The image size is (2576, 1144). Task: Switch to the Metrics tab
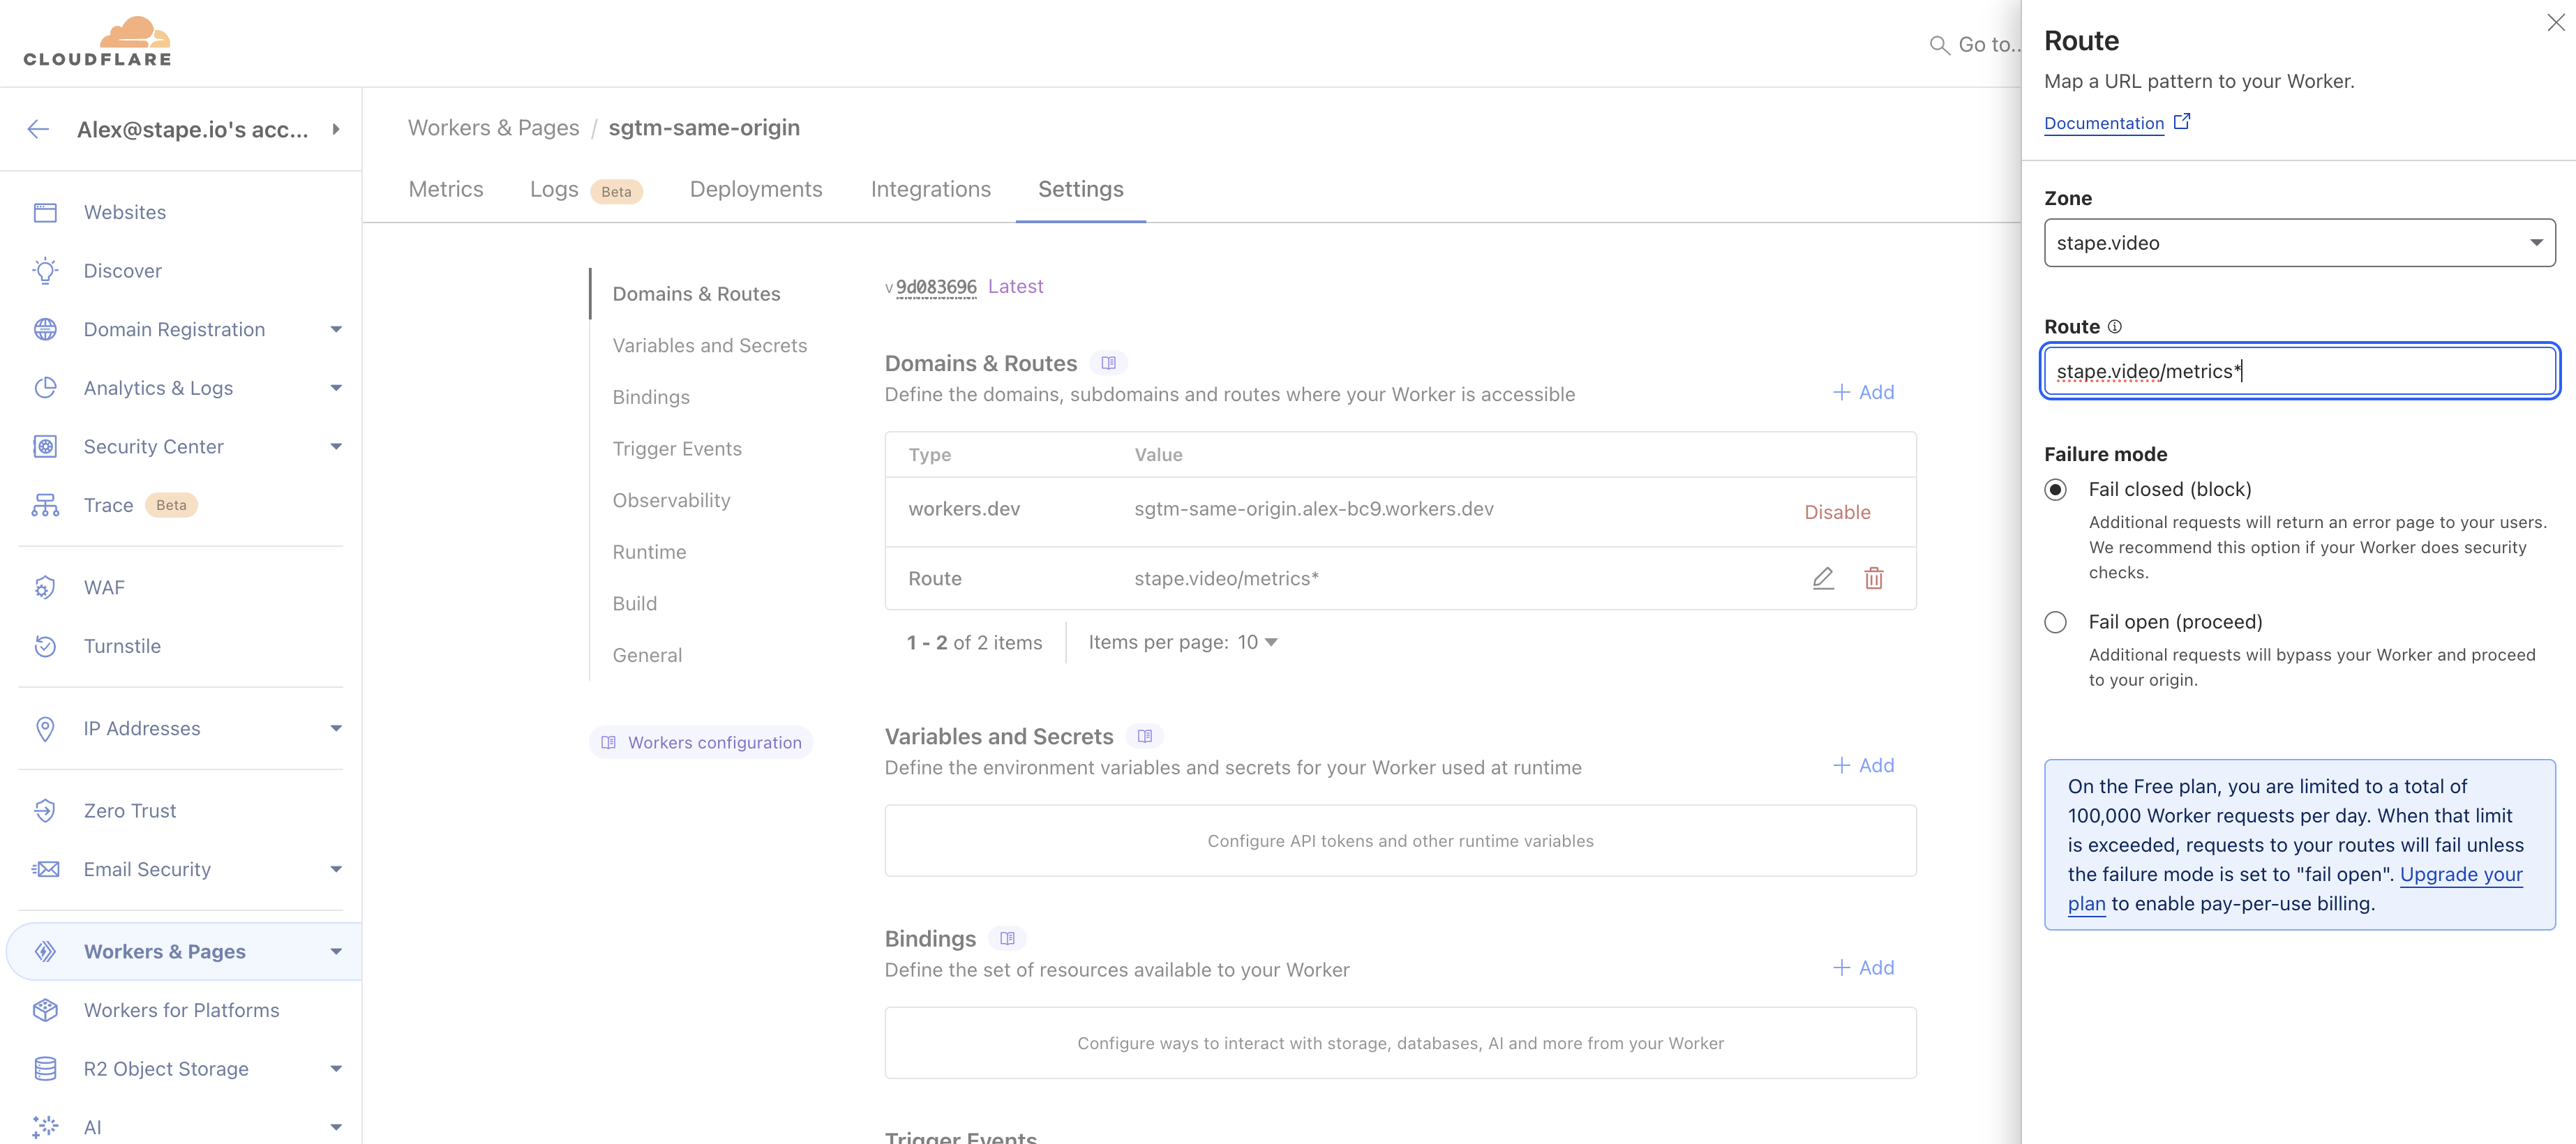446,189
